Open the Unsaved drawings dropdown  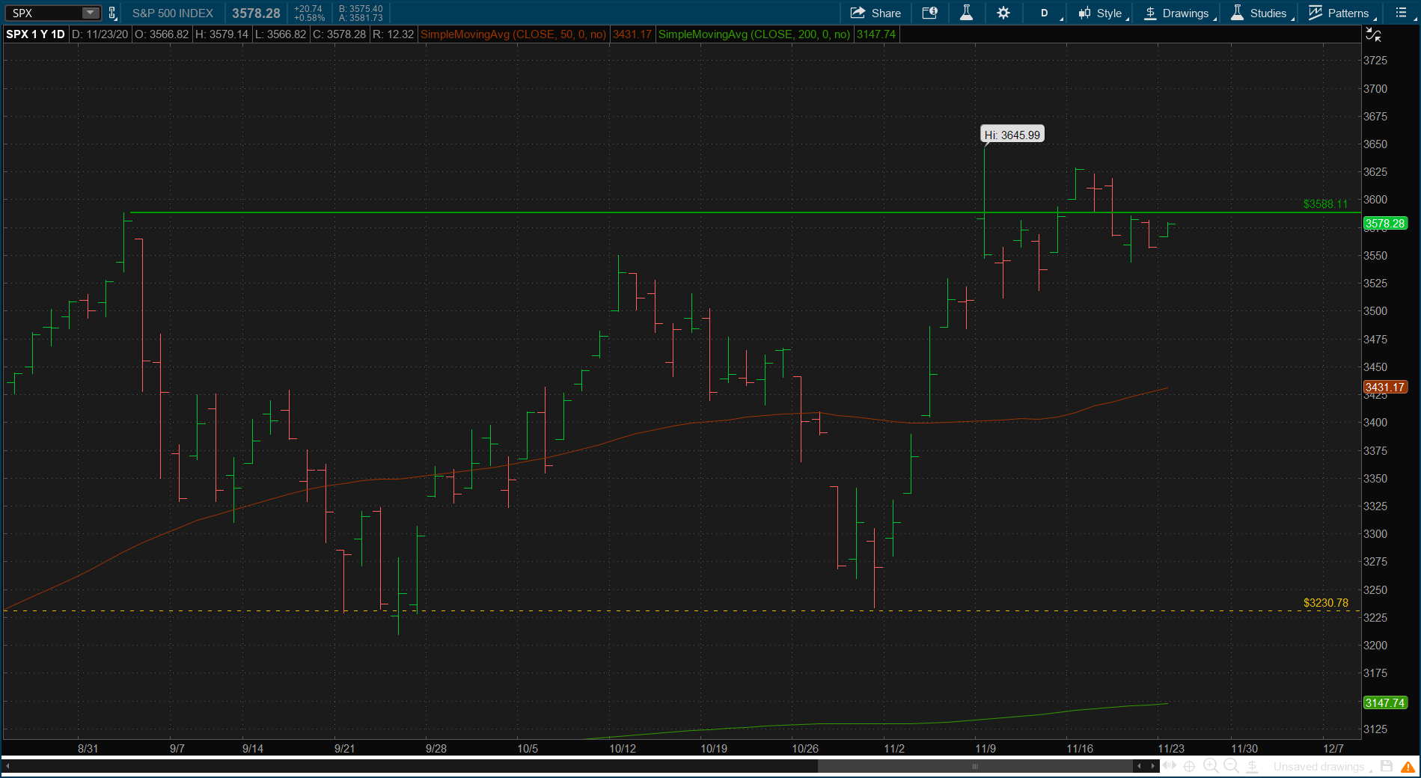coord(1322,767)
